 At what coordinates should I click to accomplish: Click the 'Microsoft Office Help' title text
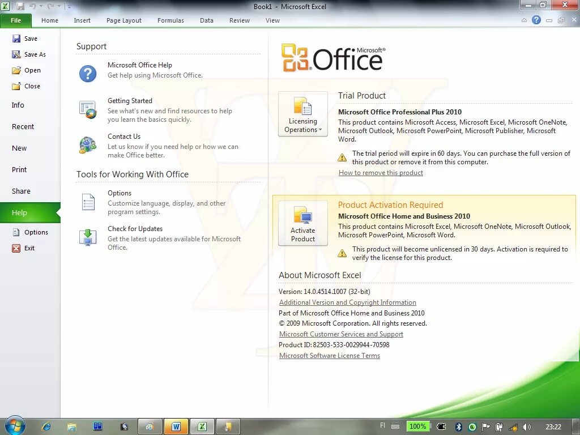tap(140, 65)
